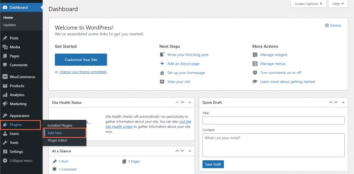Follow the change your theme completely link
The height and width of the screenshot is (174, 354).
pos(83,72)
